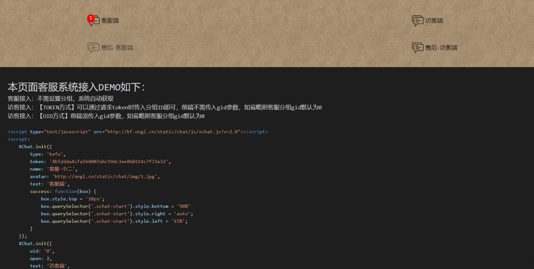Screen dimensions: 534x269
Task: Click the xchat.js script src URL
Action: pyautogui.click(x=174, y=132)
